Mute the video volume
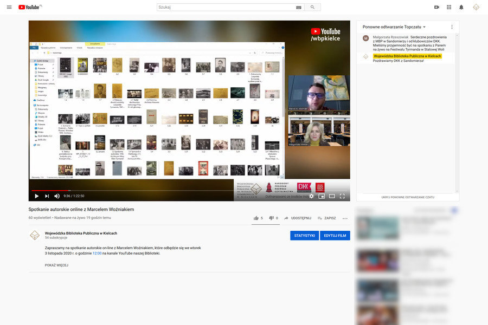488x325 pixels. (x=57, y=196)
